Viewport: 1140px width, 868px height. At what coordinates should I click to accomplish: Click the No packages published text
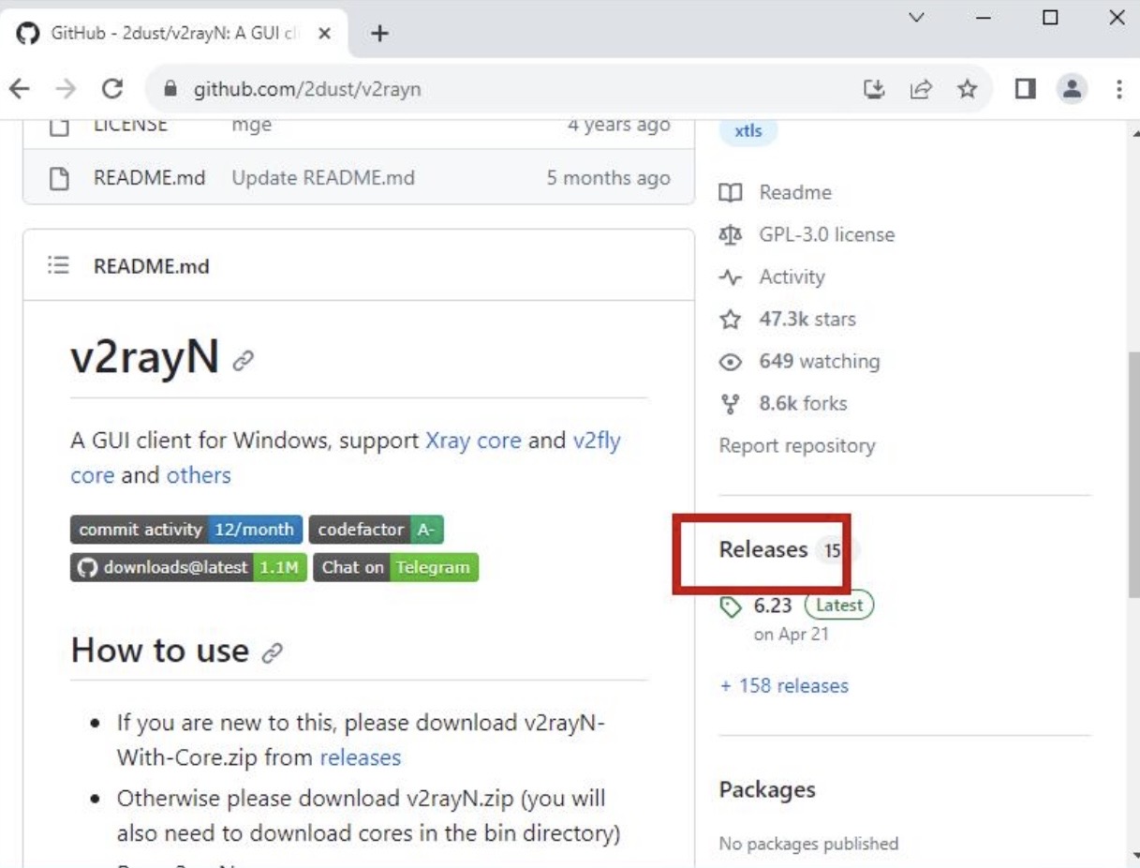pyautogui.click(x=808, y=844)
